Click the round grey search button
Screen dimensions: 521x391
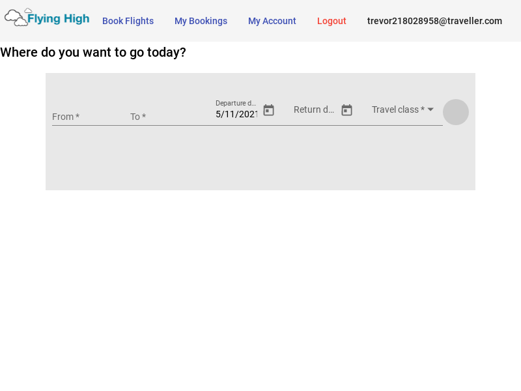456,112
